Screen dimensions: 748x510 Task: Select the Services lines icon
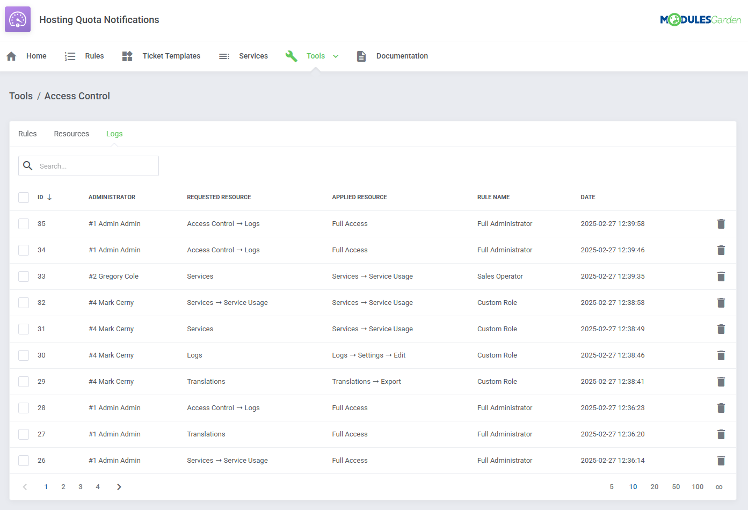(x=224, y=55)
